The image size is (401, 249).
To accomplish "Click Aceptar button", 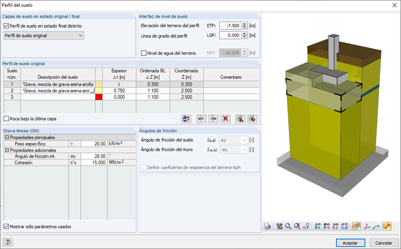I will [350, 243].
